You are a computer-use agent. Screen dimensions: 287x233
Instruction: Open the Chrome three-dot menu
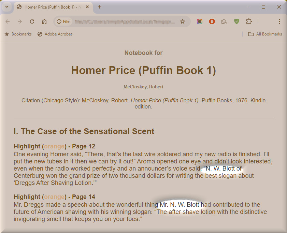click(x=279, y=21)
